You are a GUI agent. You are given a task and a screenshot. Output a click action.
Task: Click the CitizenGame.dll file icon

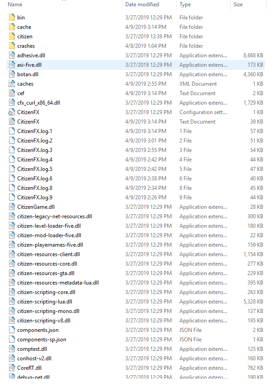click(12, 207)
